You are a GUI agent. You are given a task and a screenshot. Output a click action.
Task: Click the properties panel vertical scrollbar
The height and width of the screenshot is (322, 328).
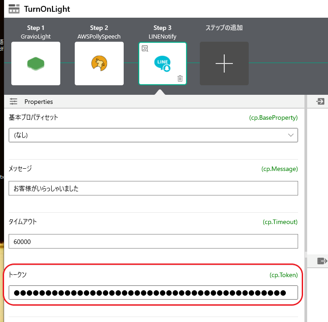(x=306, y=208)
